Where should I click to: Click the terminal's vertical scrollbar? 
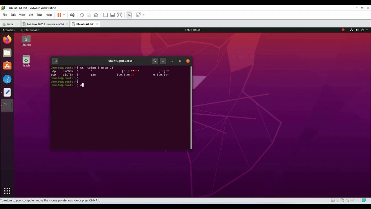(x=191, y=107)
